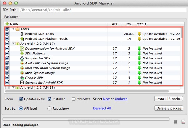Click green download arrow for Google APIs row
This screenshot has height=128, width=188.
pos(139,78)
